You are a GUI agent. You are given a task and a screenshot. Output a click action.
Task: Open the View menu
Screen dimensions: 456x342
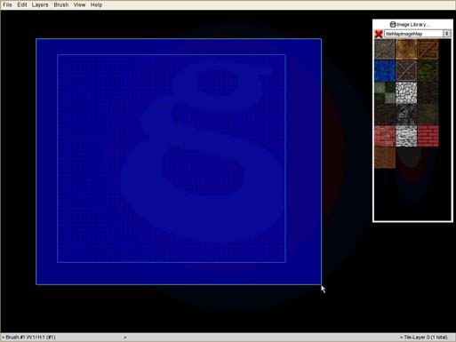(x=79, y=4)
